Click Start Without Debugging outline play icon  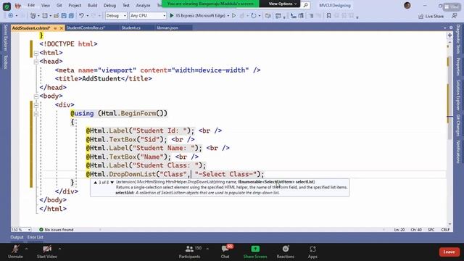(x=234, y=16)
